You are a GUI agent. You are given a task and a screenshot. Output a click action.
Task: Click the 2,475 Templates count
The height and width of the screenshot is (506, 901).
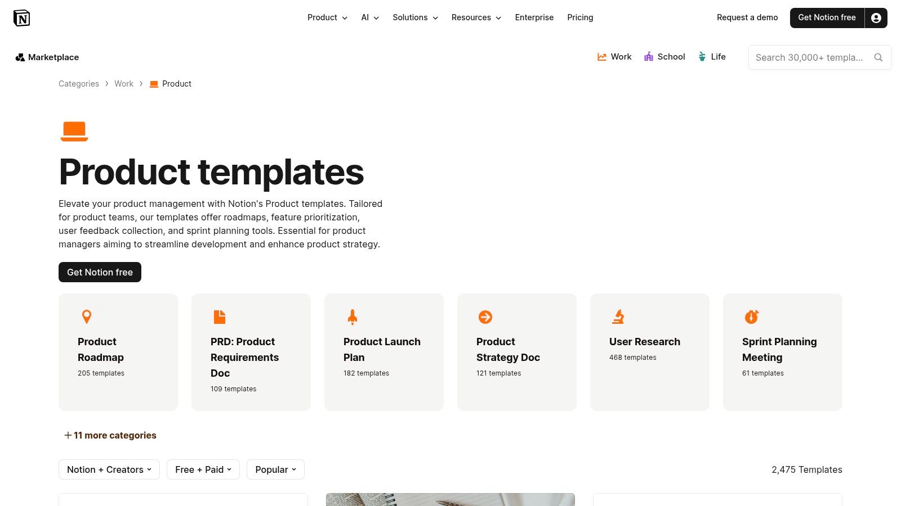(807, 469)
